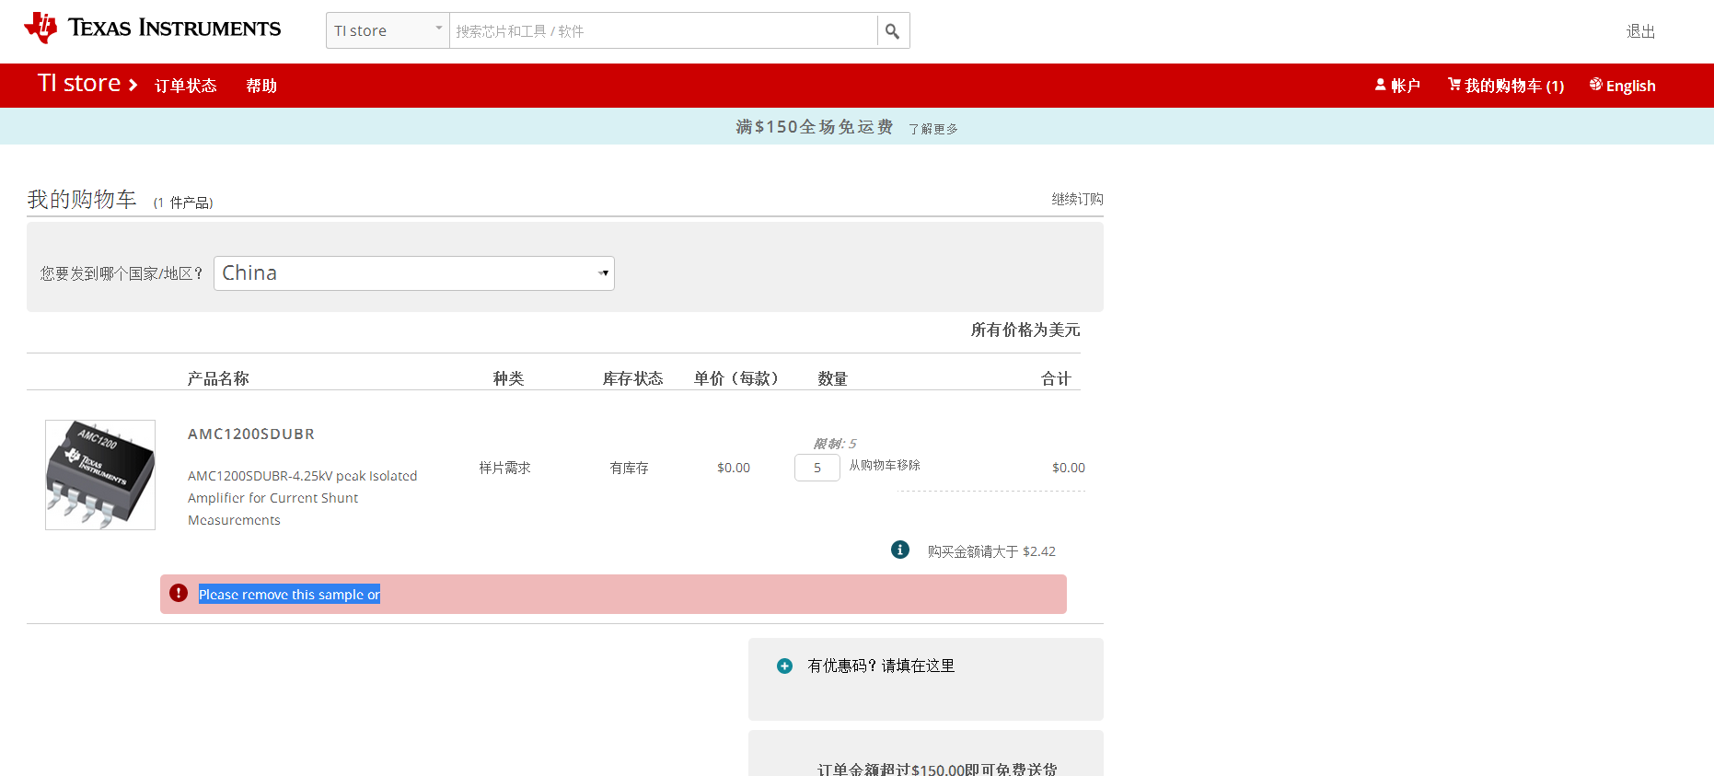Click the 库存状态 column header

(632, 378)
